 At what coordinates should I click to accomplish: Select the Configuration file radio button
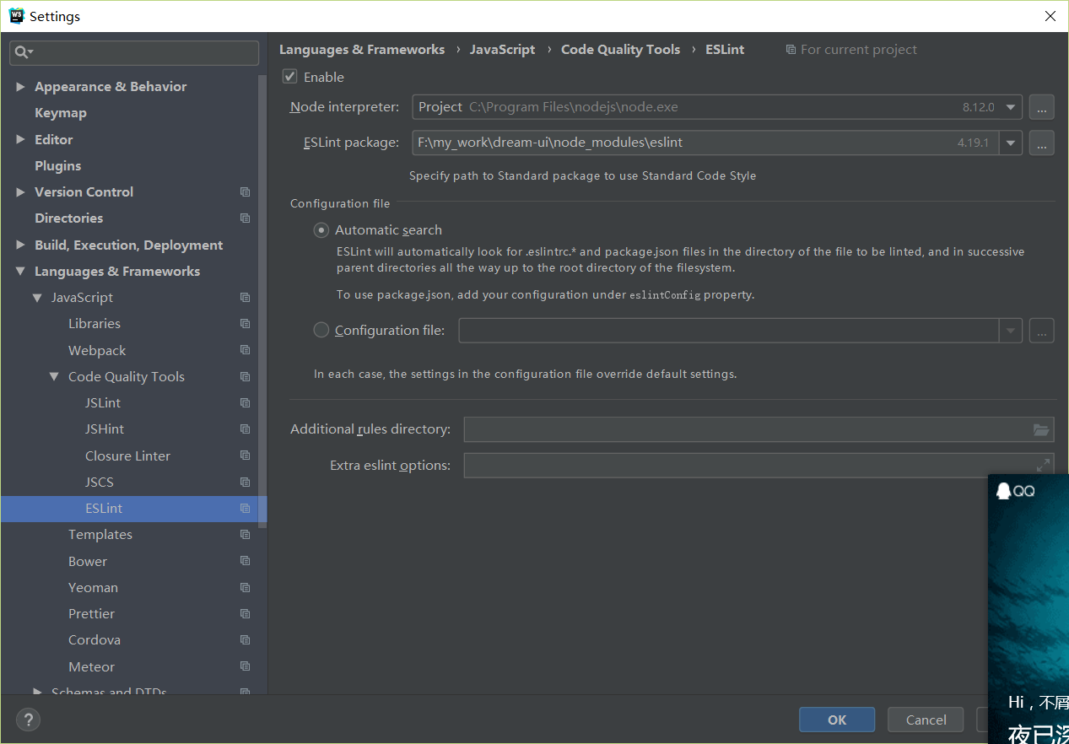(x=321, y=331)
